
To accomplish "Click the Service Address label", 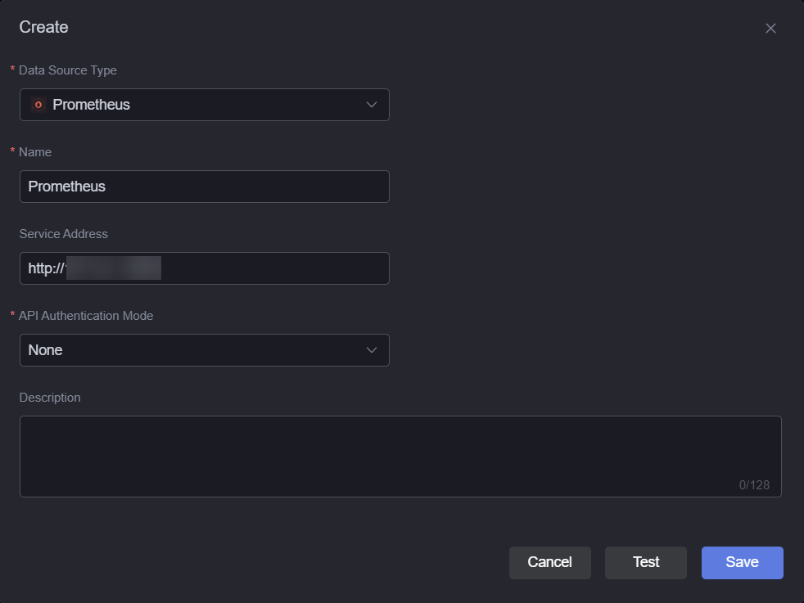I will (64, 234).
